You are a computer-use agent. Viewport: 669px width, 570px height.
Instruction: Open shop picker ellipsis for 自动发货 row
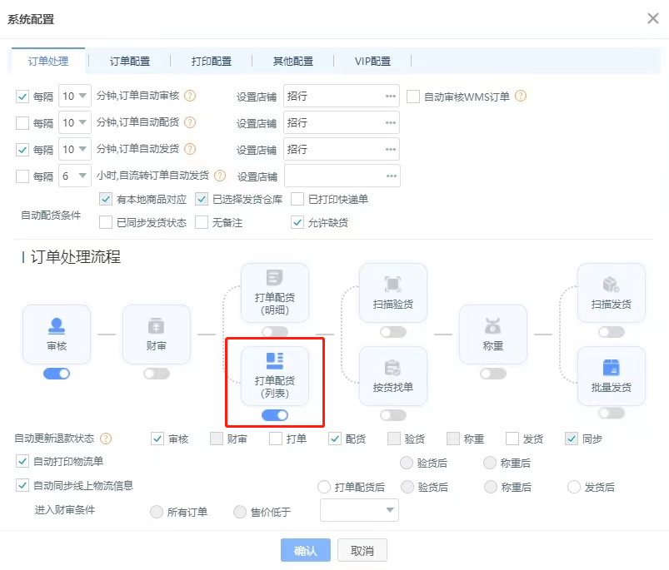(x=391, y=150)
